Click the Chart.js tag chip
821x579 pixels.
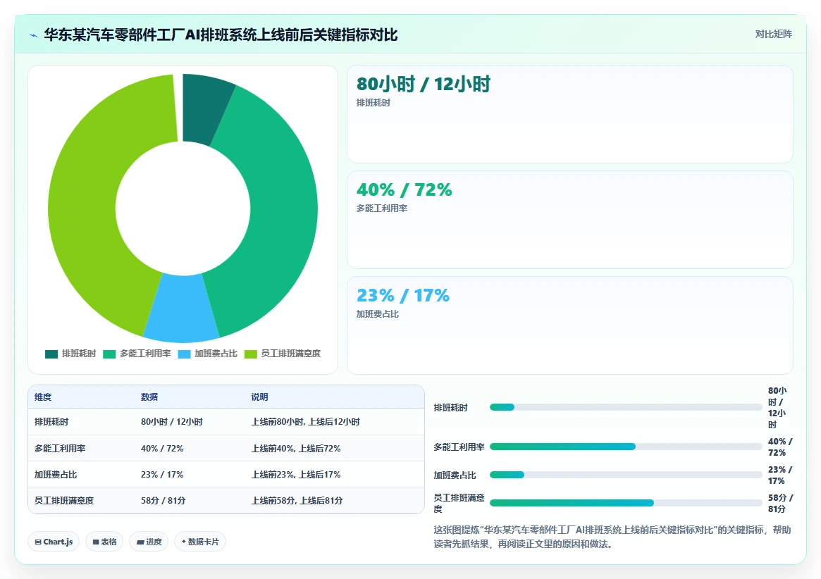pyautogui.click(x=54, y=542)
